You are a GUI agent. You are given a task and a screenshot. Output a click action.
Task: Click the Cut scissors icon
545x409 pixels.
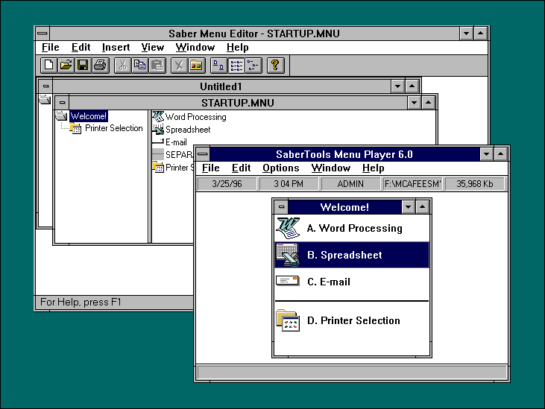coord(123,66)
